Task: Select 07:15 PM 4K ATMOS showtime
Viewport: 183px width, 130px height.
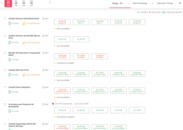Action: (x=81, y=56)
